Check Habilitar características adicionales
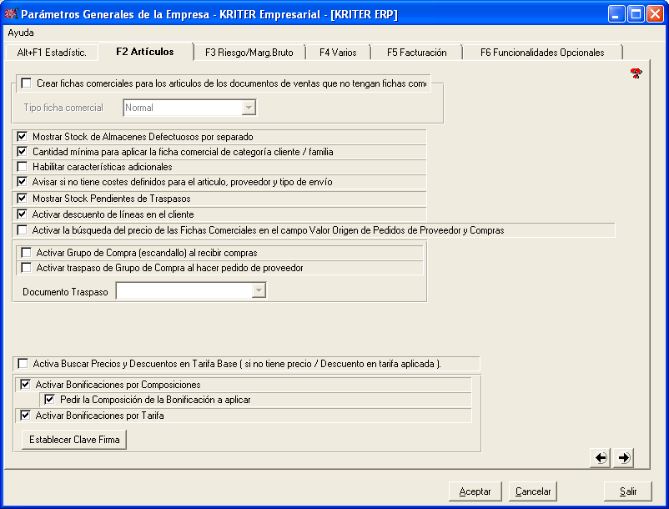669x509 pixels. point(23,166)
